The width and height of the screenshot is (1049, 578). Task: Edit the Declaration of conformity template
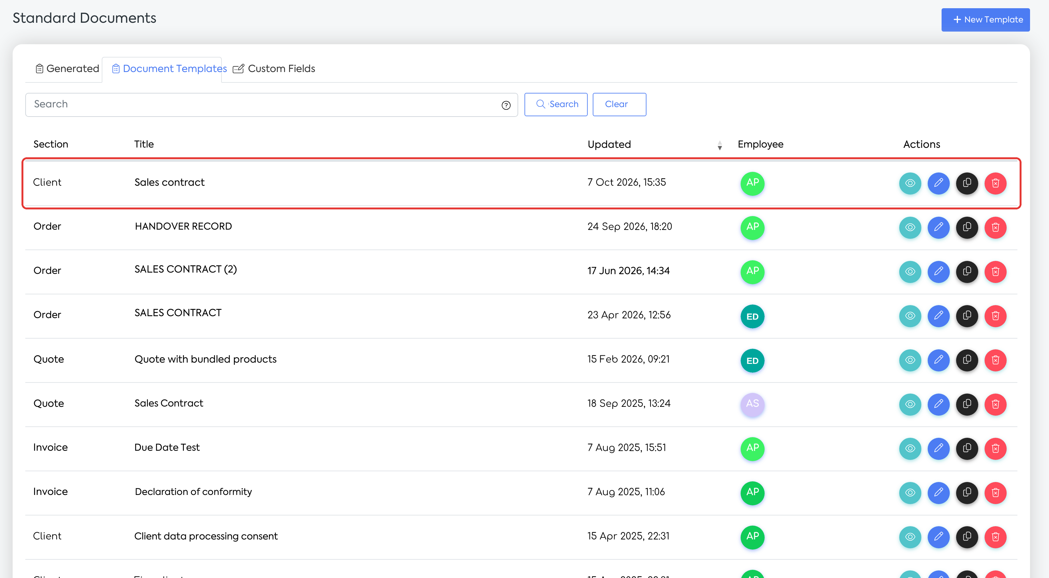(x=939, y=493)
